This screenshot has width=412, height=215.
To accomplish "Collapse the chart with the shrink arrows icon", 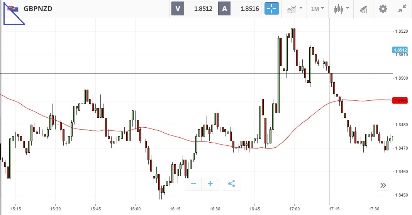I will [402, 8].
